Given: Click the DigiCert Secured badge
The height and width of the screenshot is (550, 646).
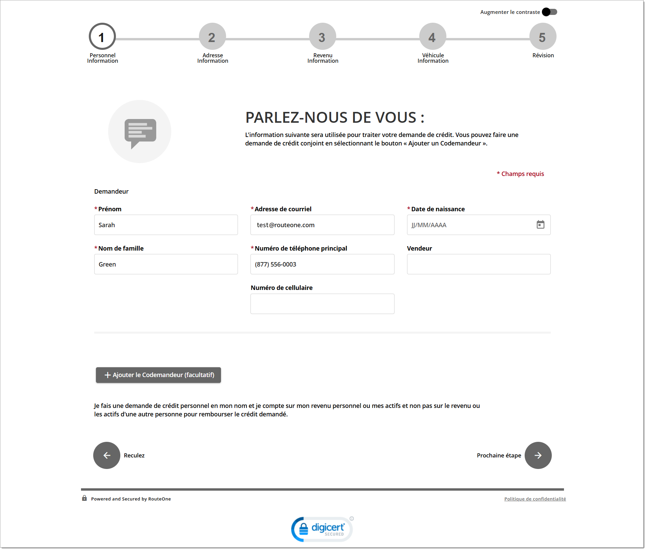Looking at the screenshot, I should (x=322, y=529).
